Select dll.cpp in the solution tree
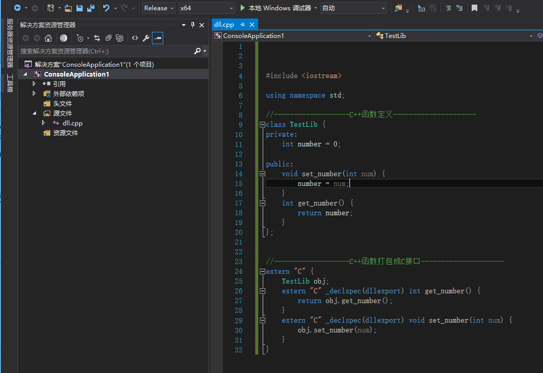Screen dimensions: 543x373 pyautogui.click(x=72, y=123)
